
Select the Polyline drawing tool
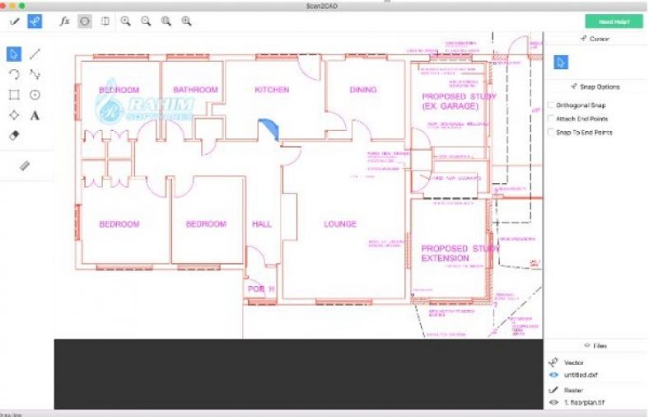tap(35, 74)
